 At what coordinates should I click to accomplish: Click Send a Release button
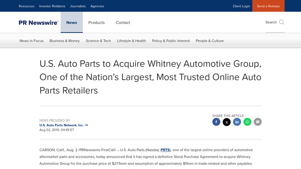(268, 6)
